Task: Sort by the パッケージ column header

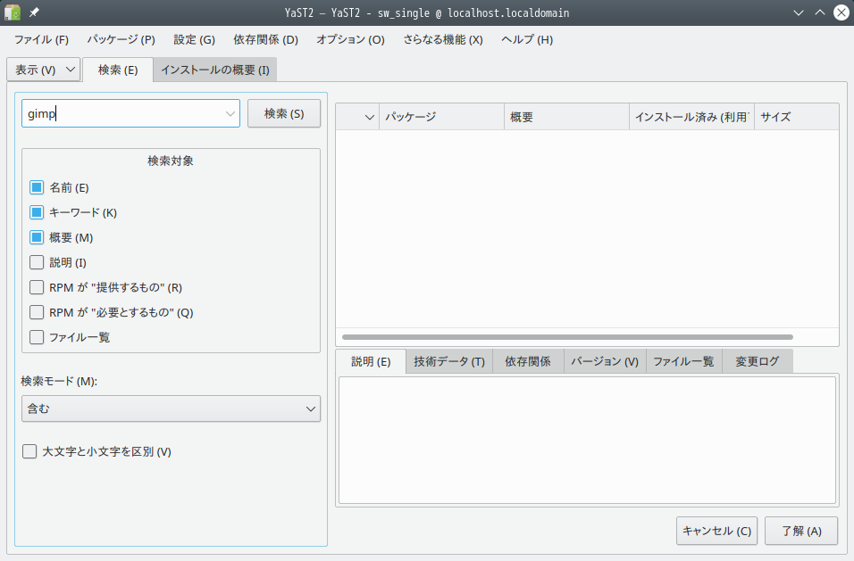Action: pos(441,117)
